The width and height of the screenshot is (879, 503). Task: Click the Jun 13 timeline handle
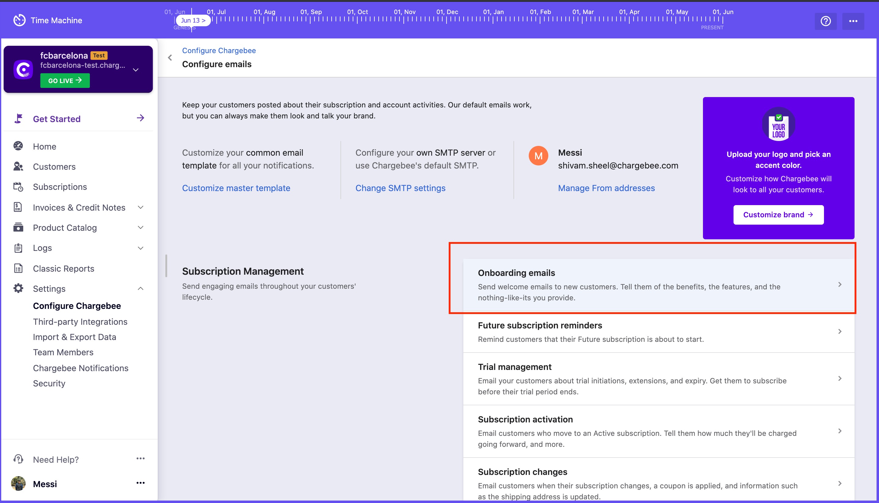[193, 20]
